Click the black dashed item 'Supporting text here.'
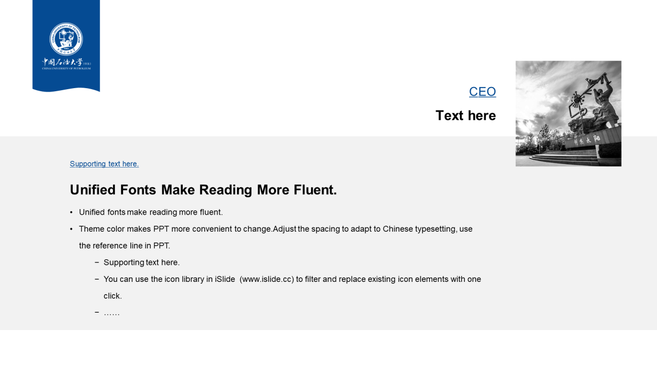Image resolution: width=657 pixels, height=369 pixels. pos(142,263)
